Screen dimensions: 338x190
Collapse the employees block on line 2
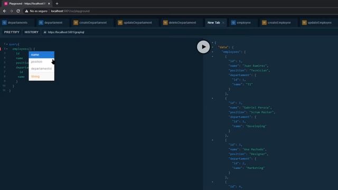point(7,49)
